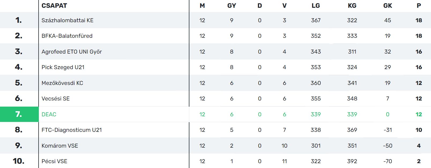
Task: Open the BFKA-Balatonfüred team entry
Action: click(67, 36)
